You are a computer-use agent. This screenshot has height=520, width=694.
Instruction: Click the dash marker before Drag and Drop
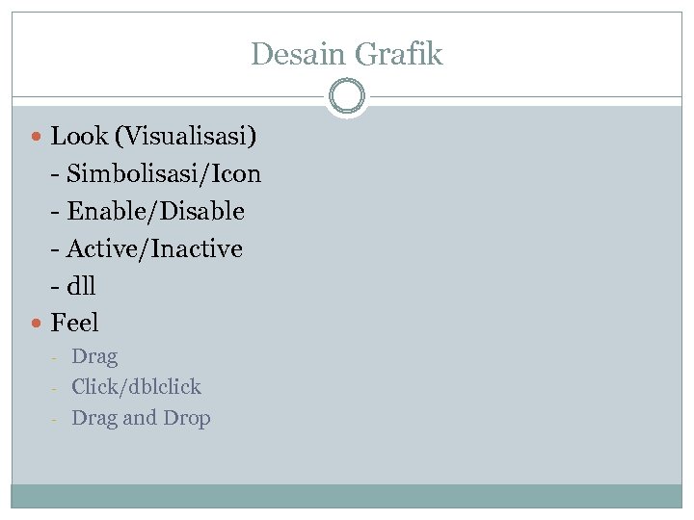(x=56, y=419)
